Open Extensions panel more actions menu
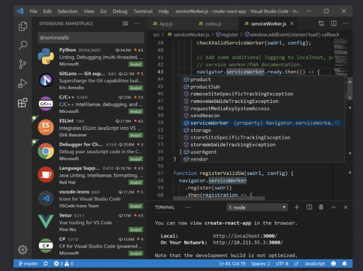This screenshot has width=363, height=271. click(138, 23)
